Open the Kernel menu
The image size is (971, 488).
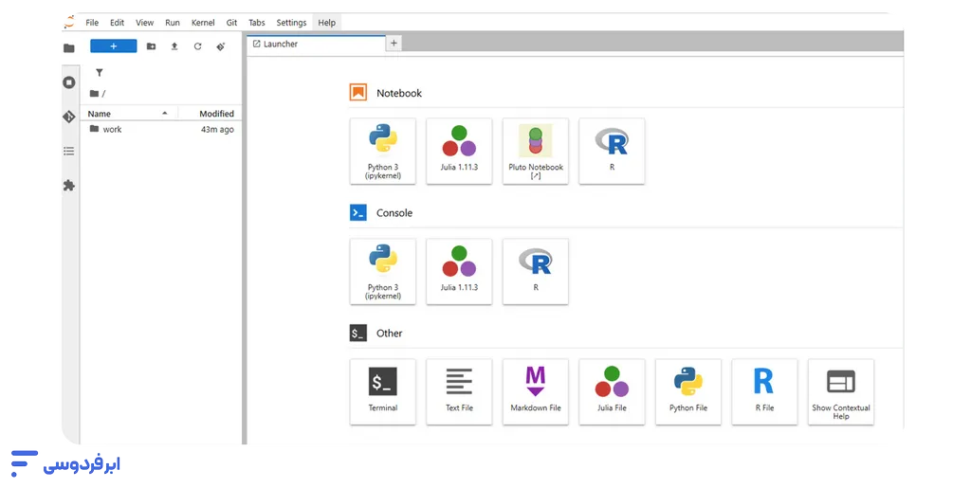pos(203,23)
